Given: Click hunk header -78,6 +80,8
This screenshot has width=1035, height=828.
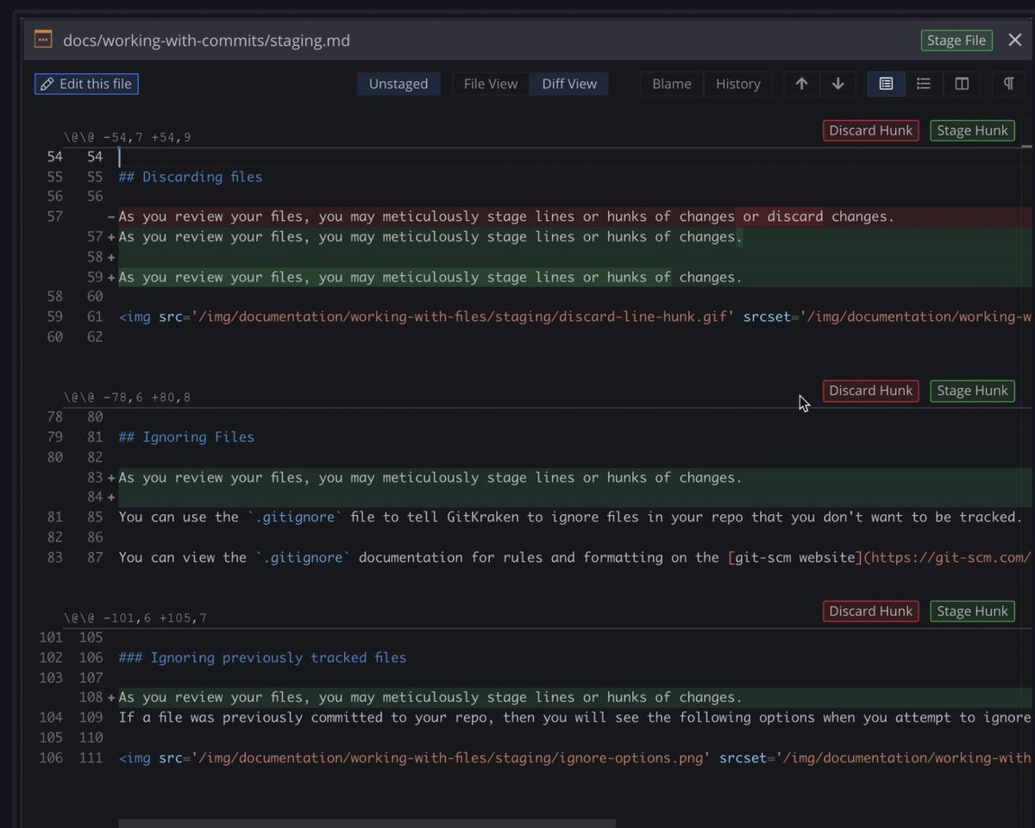Looking at the screenshot, I should click(x=127, y=398).
